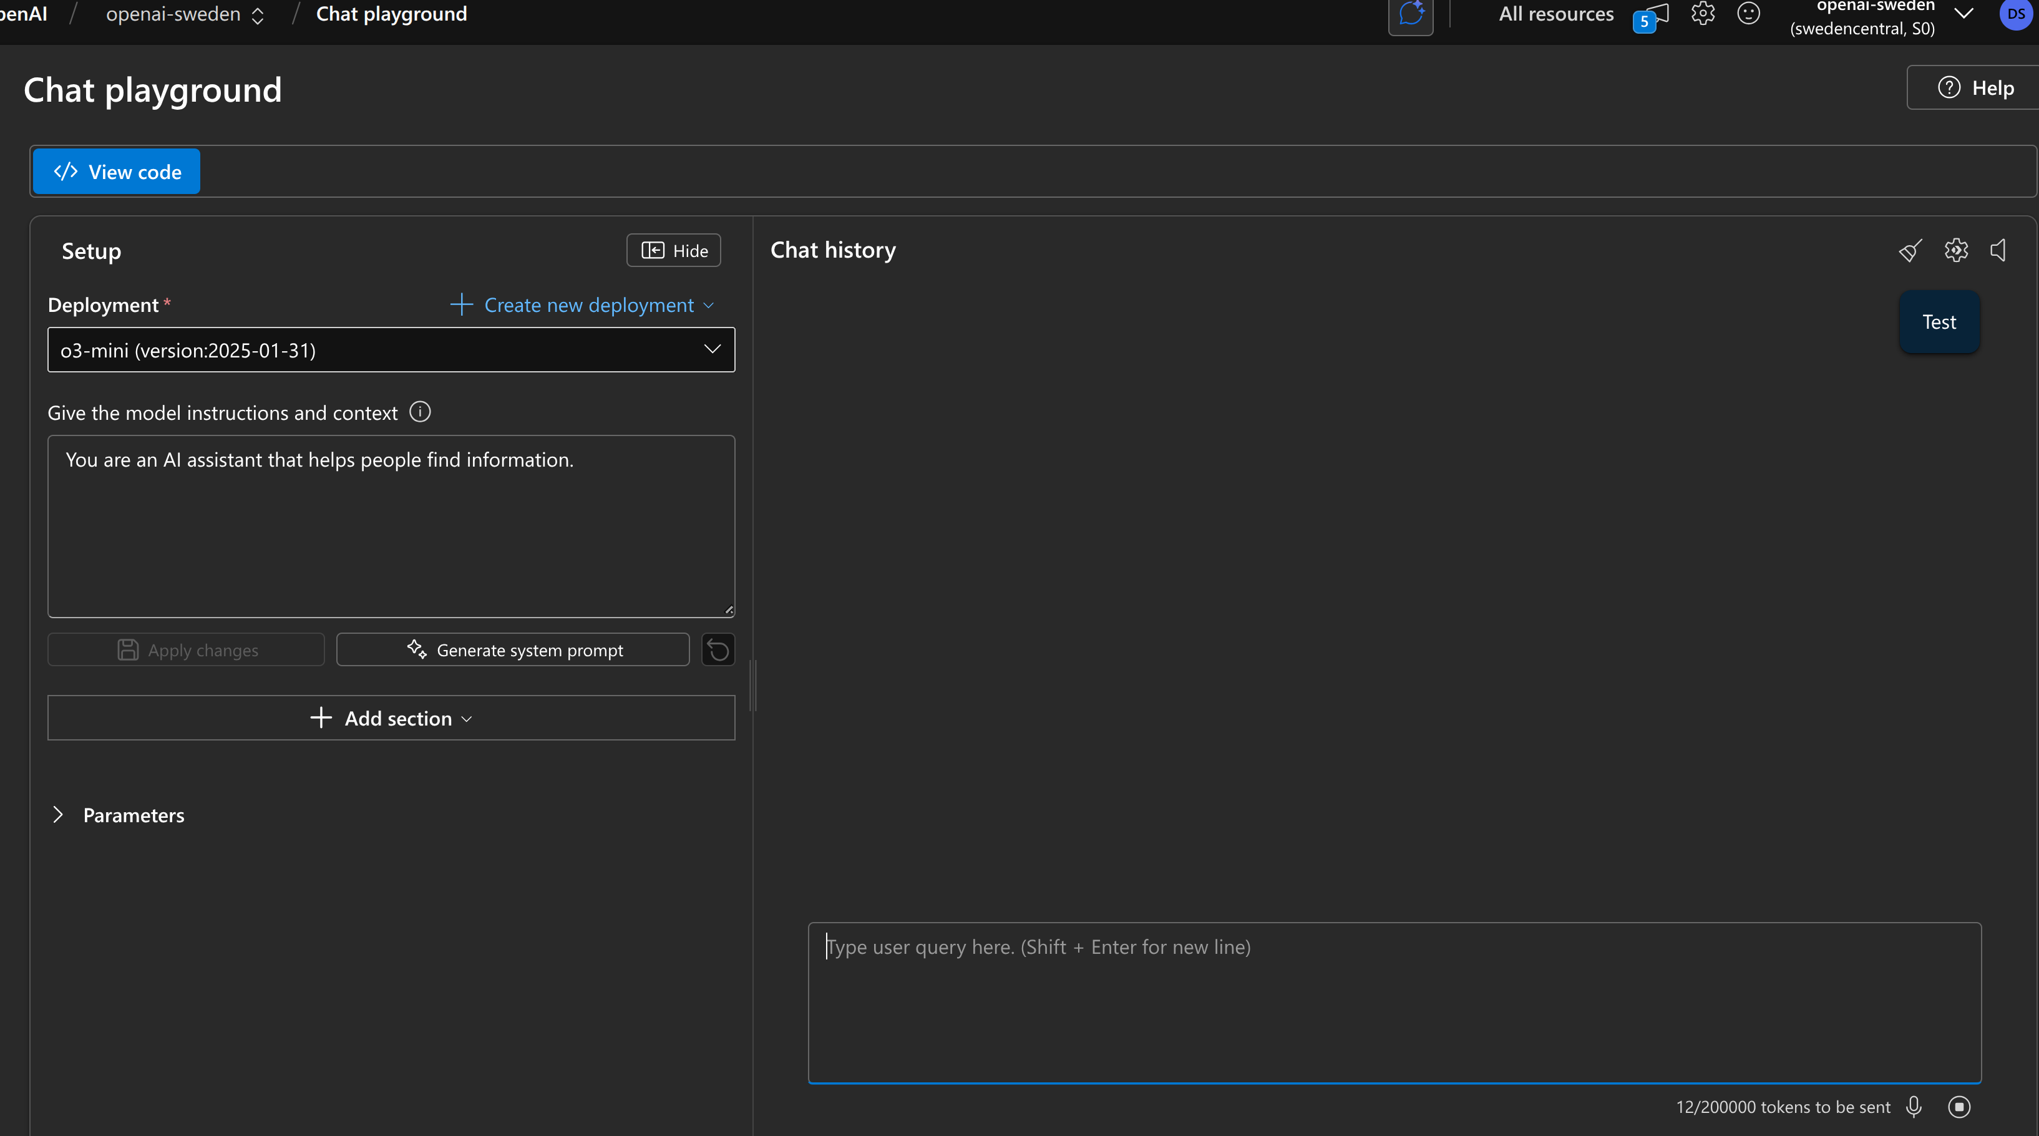Hide the Setup panel
Screen dimensions: 2039x1136
[674, 251]
